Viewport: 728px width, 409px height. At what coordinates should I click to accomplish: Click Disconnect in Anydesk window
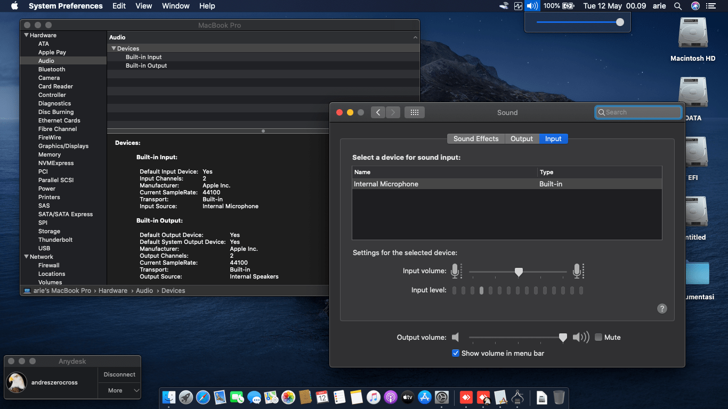(119, 374)
